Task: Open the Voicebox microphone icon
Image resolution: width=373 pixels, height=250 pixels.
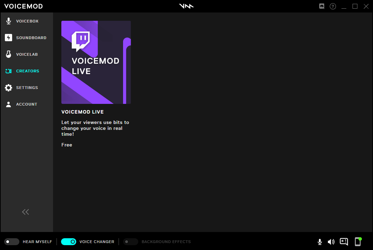Action: (9, 21)
